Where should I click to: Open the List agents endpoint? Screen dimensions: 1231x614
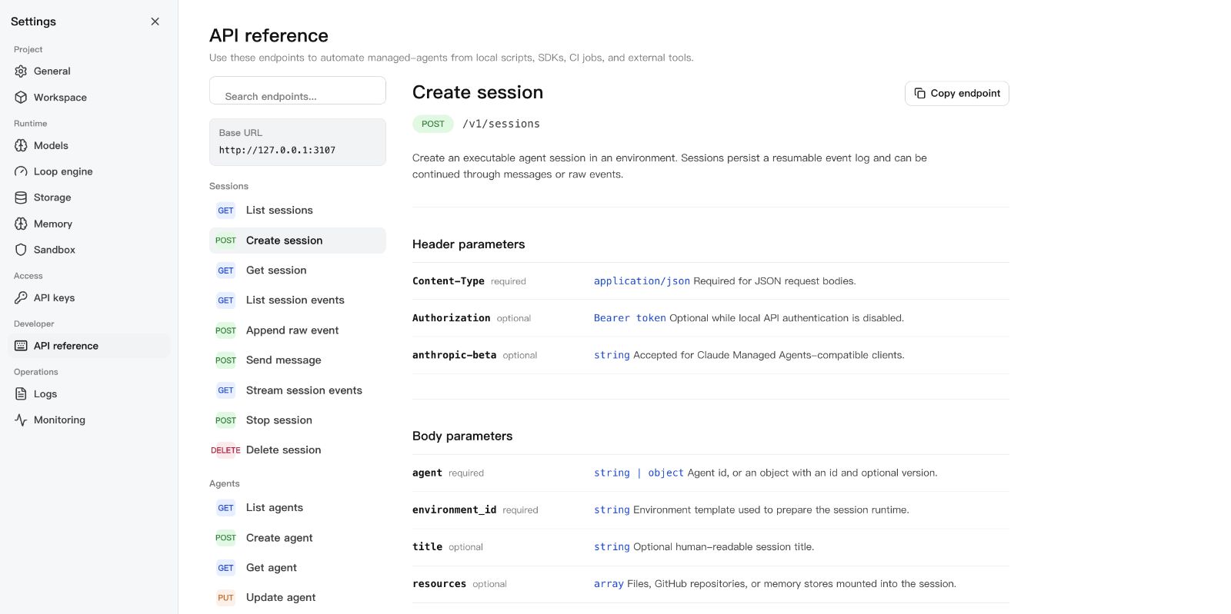coord(298,508)
